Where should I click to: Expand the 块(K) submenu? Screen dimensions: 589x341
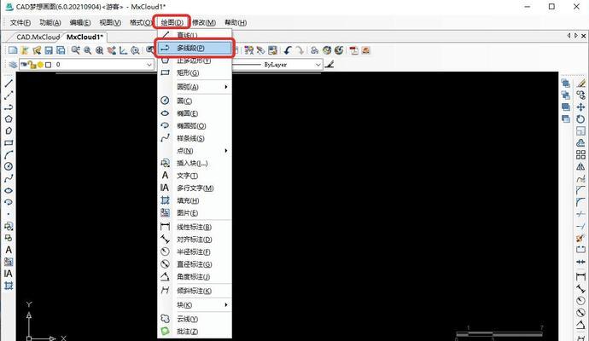pos(195,305)
